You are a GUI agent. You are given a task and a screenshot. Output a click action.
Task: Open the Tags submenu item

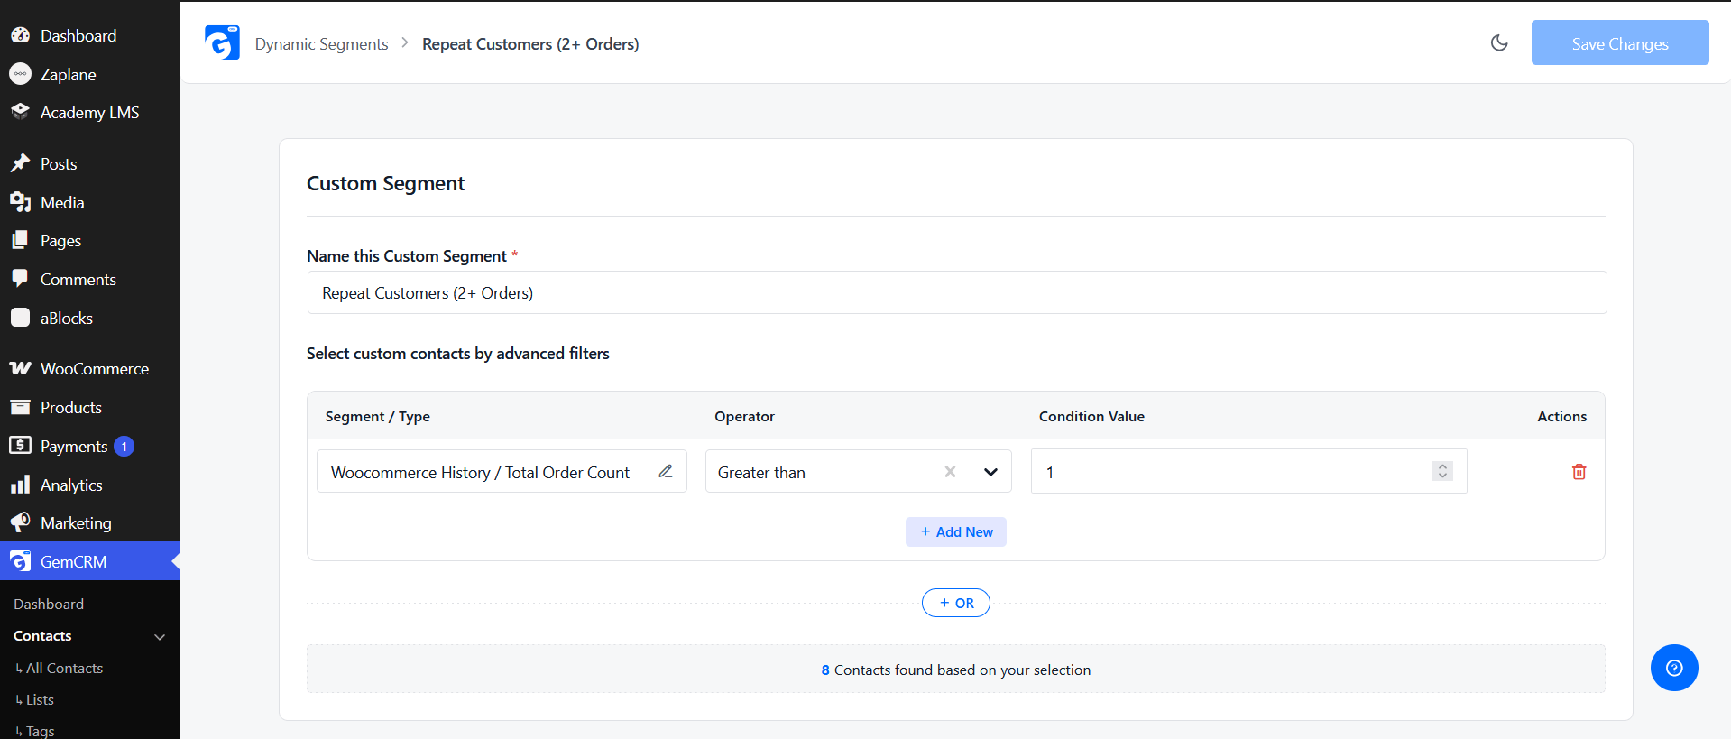[x=40, y=731]
